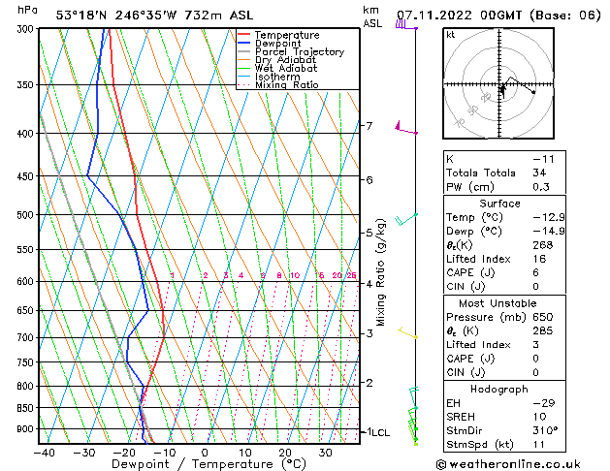The height and width of the screenshot is (471, 610).
Task: Click the magenta wind barb near 400 hPa
Action: coord(406,128)
